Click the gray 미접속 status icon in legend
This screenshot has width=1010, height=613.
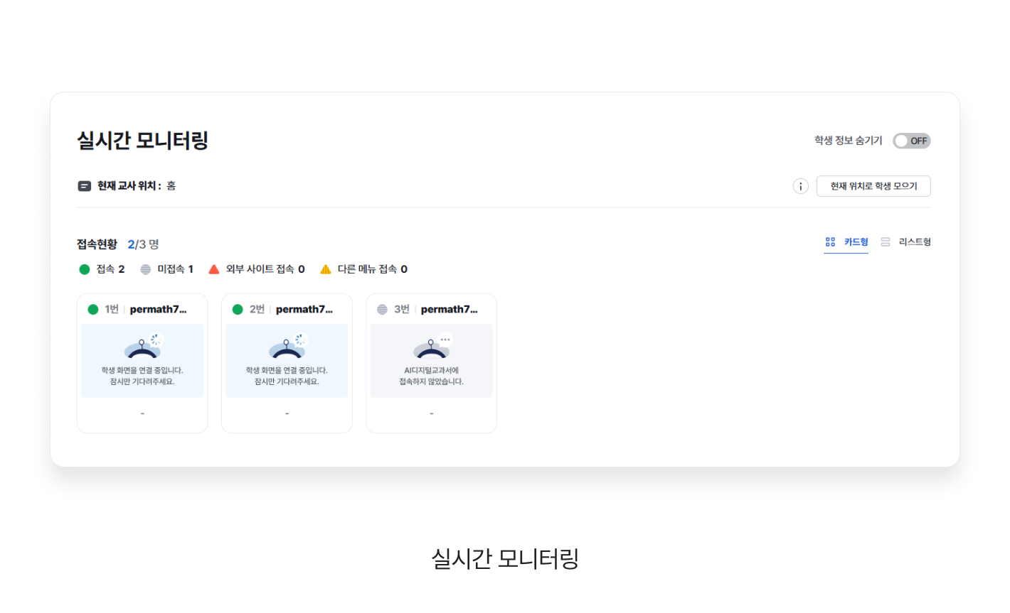point(146,269)
